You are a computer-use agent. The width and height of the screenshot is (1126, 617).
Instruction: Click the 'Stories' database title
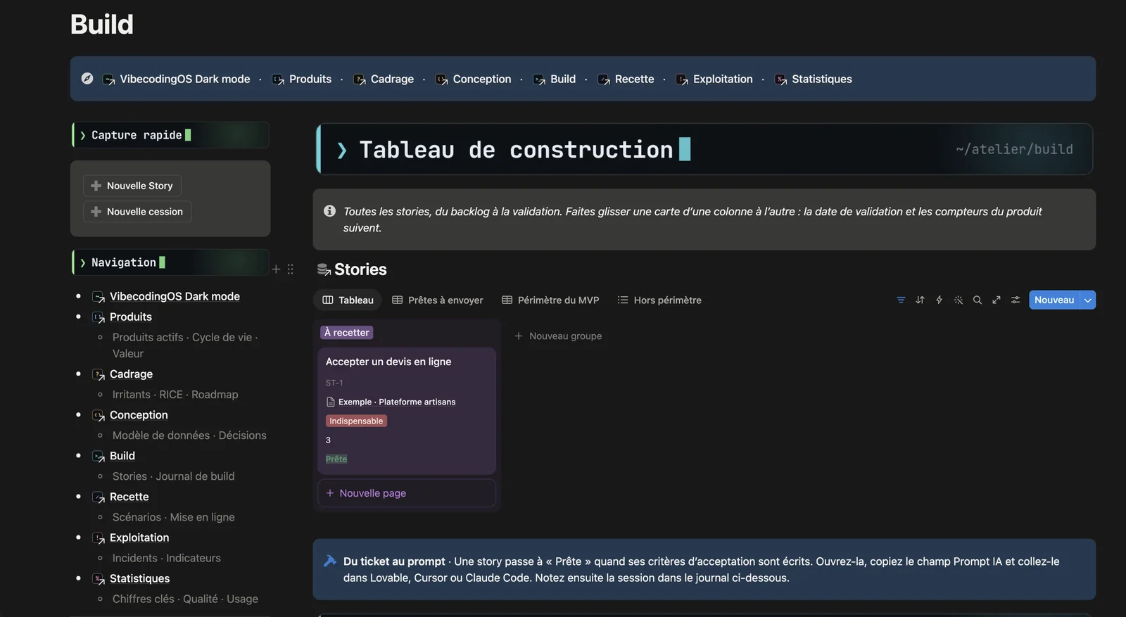[x=360, y=269]
